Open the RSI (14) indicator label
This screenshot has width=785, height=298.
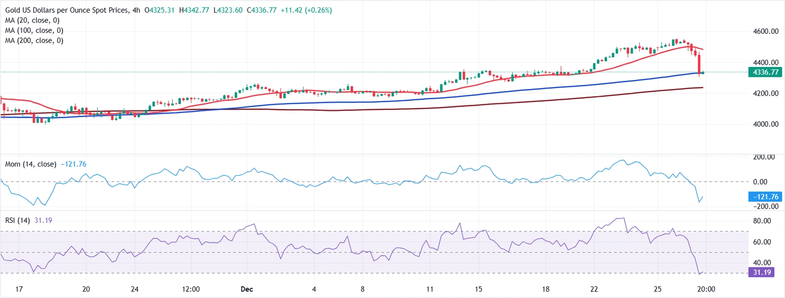(19, 220)
